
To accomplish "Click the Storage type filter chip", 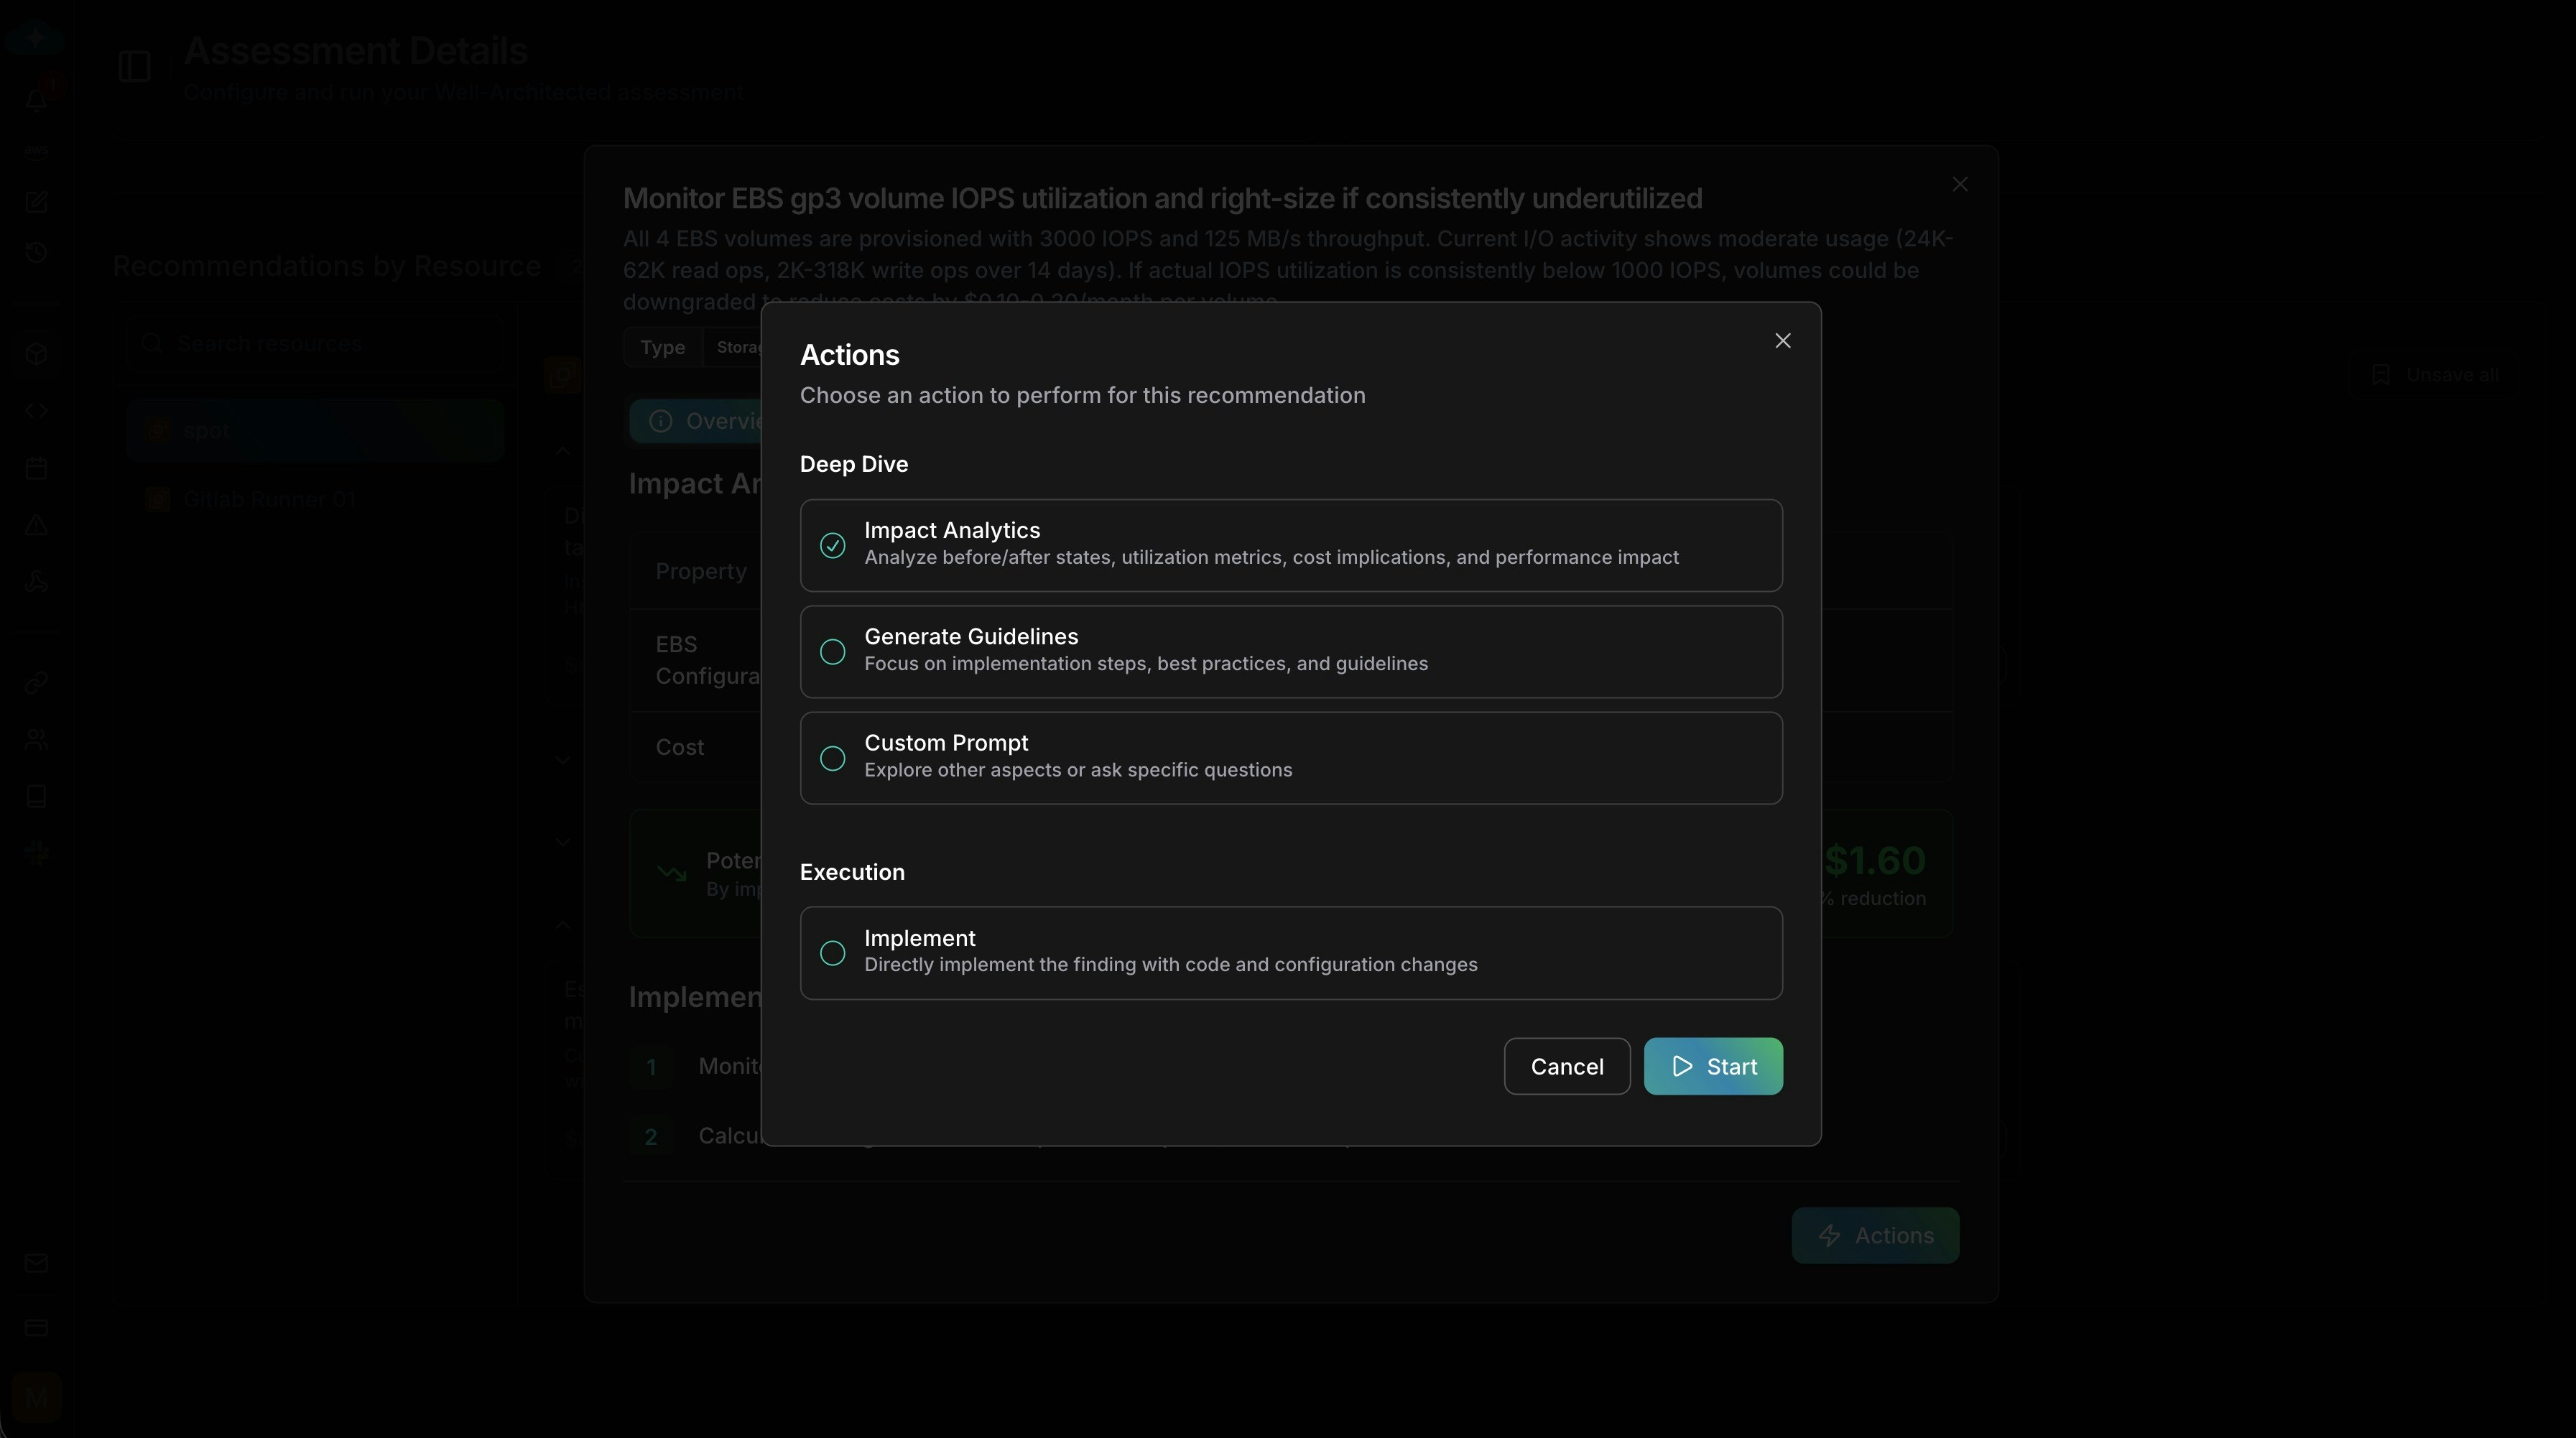I will [x=739, y=347].
